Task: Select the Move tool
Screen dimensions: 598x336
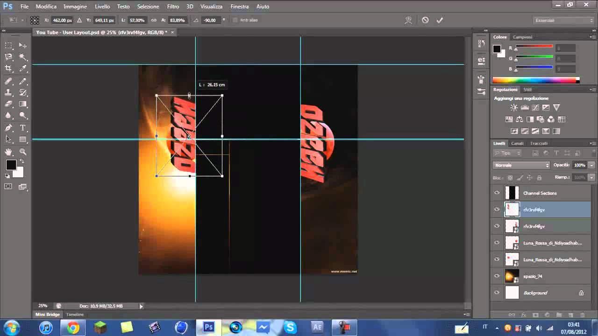Action: pos(22,45)
